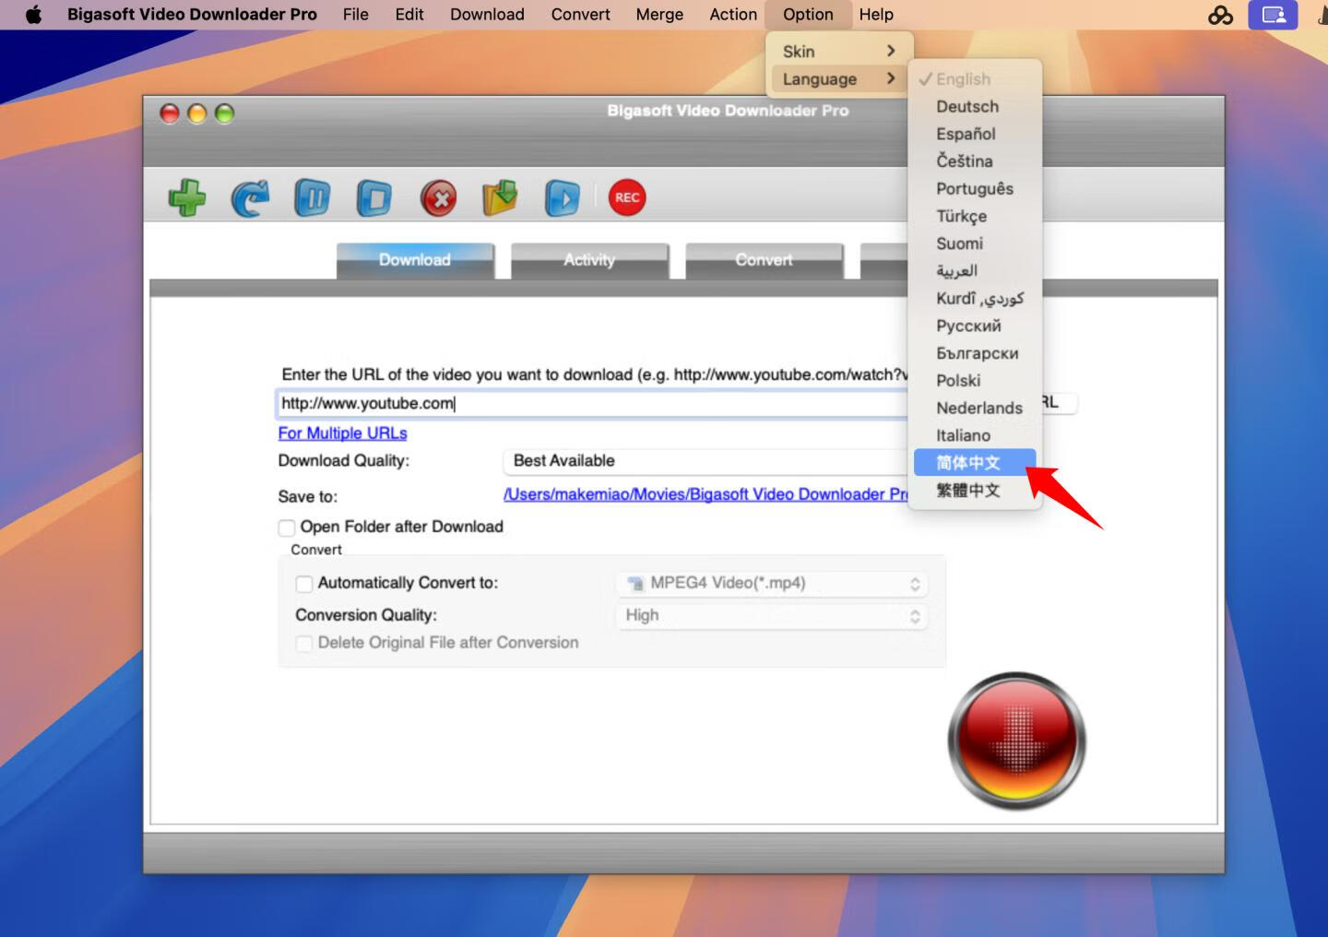Open the MPEG4 Video format dropdown
Image resolution: width=1328 pixels, height=937 pixels.
pos(771,583)
